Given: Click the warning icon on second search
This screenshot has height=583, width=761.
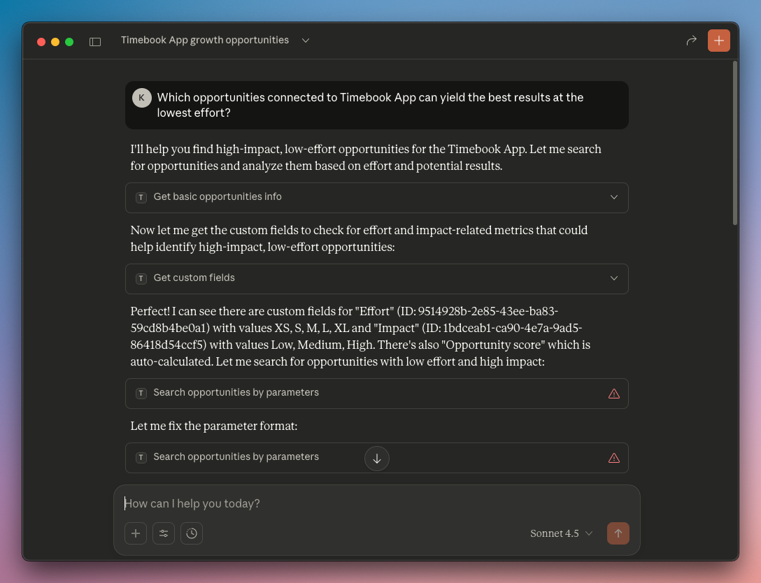Looking at the screenshot, I should tap(614, 458).
